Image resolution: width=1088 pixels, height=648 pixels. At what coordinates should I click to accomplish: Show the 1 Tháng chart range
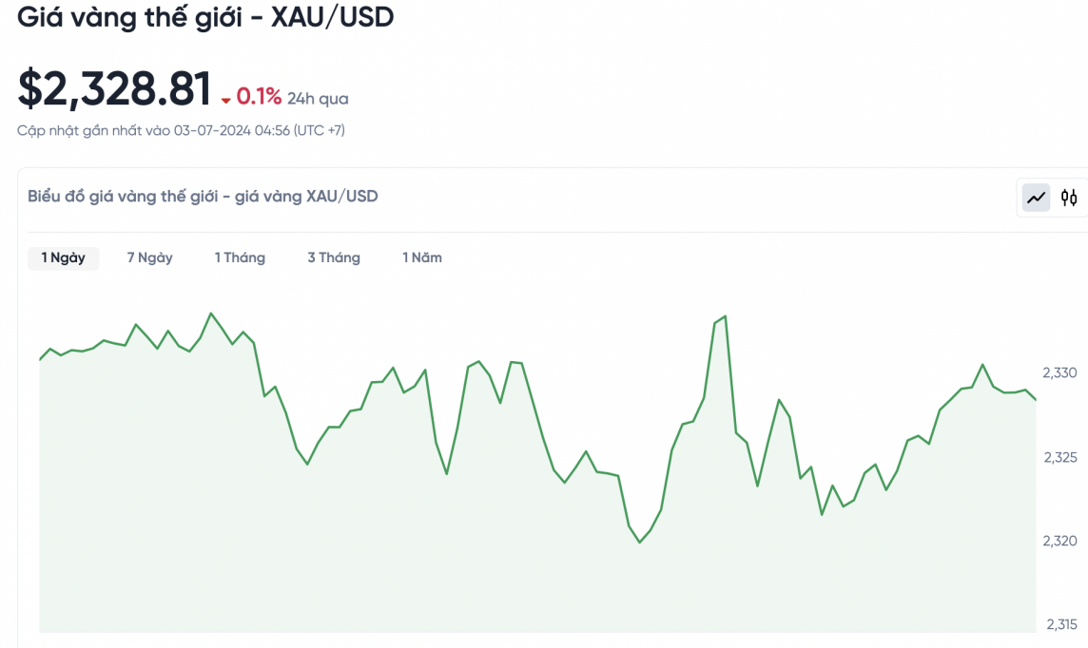[x=240, y=257]
